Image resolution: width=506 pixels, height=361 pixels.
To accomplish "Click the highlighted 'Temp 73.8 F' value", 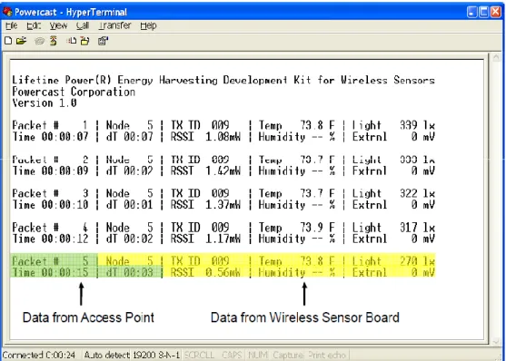I will click(x=296, y=261).
